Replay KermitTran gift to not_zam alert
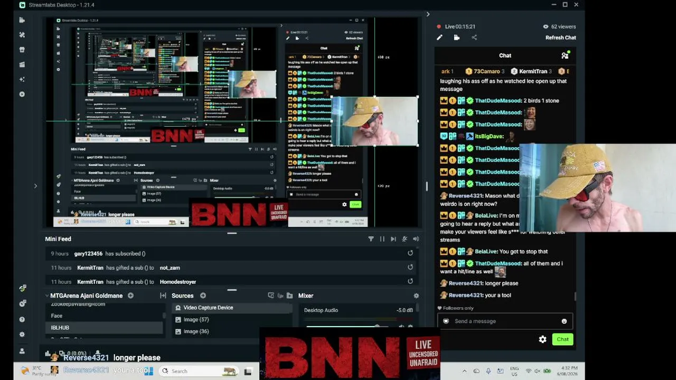The image size is (676, 380). click(x=410, y=268)
